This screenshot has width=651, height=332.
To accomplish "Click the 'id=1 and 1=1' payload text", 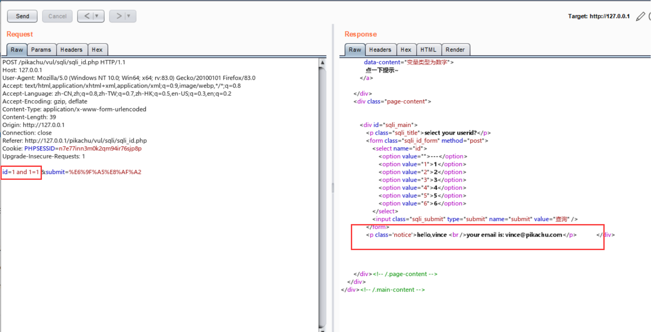I will pos(21,172).
